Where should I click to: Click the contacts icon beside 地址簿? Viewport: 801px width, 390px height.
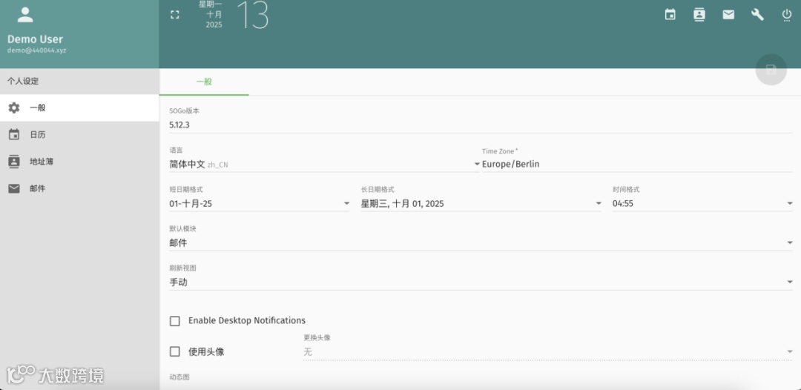click(x=14, y=162)
